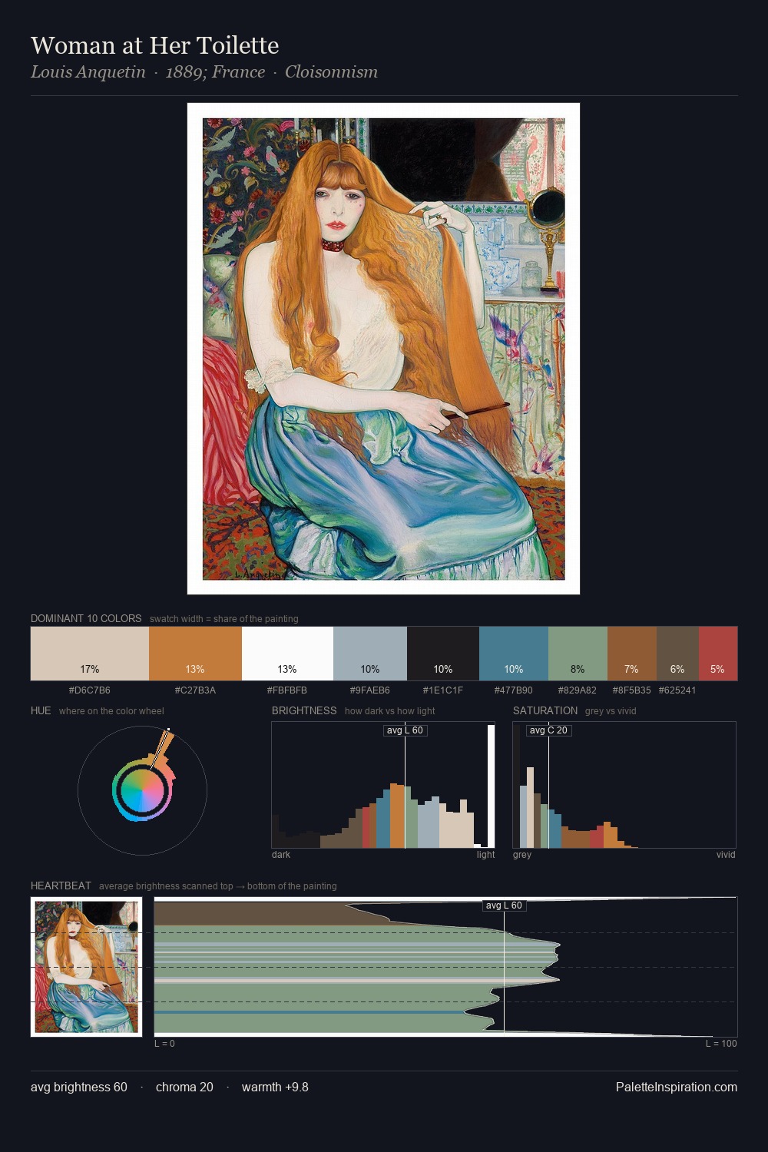Screen dimensions: 768x1152
Task: Click the '#C27B3A' hex code label
Action: (195, 690)
